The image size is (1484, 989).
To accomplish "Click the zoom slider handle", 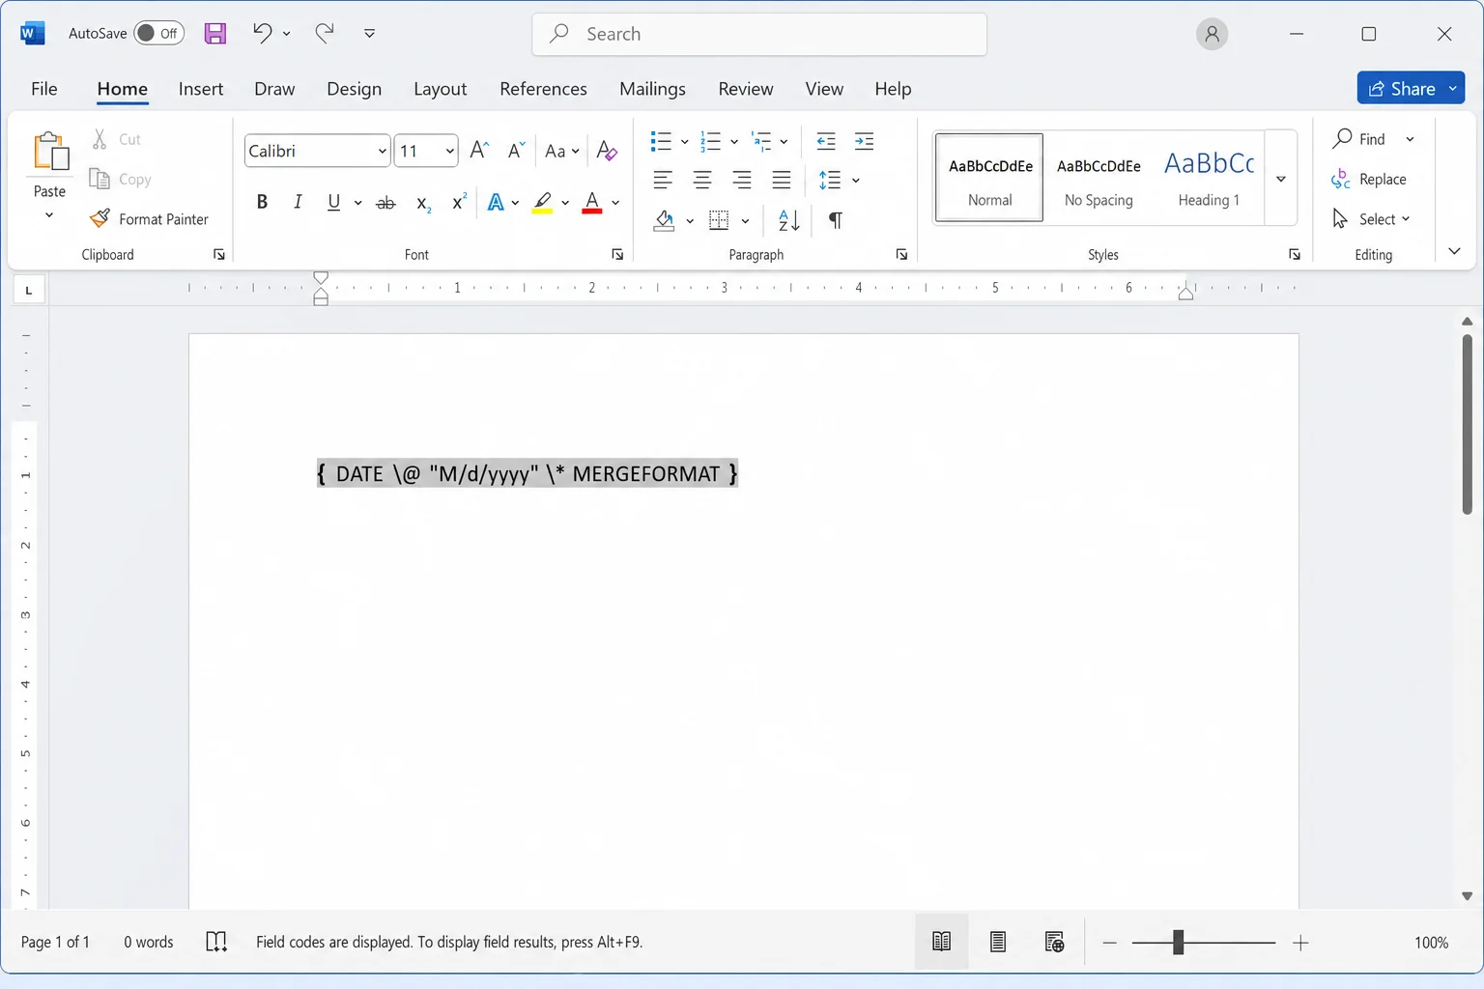I will (x=1178, y=943).
